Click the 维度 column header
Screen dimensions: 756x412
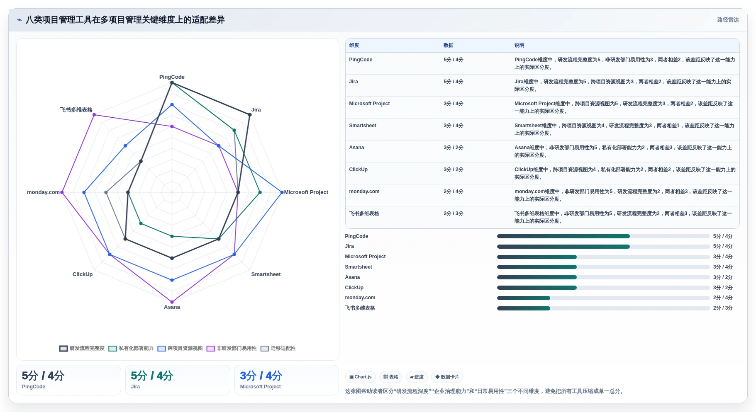pos(354,46)
